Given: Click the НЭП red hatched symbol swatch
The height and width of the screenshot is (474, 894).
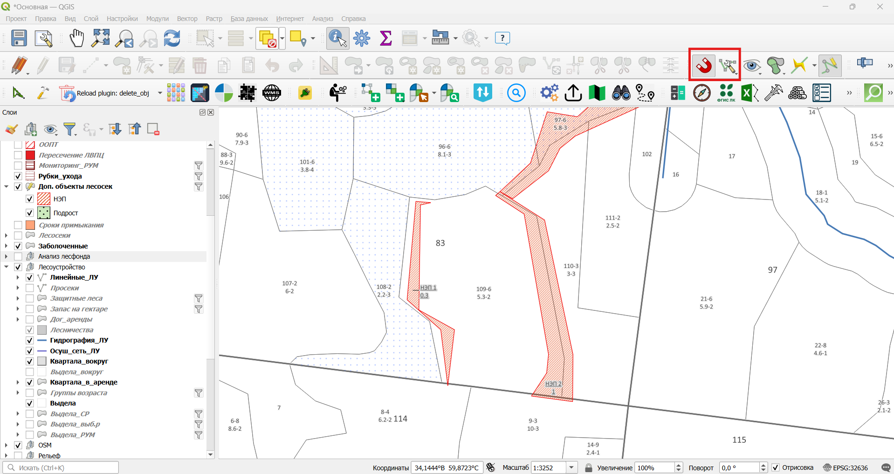Looking at the screenshot, I should tap(44, 199).
